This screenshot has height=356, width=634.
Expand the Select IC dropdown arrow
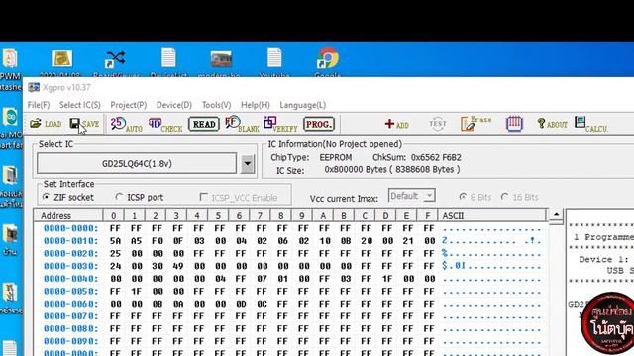(x=248, y=164)
